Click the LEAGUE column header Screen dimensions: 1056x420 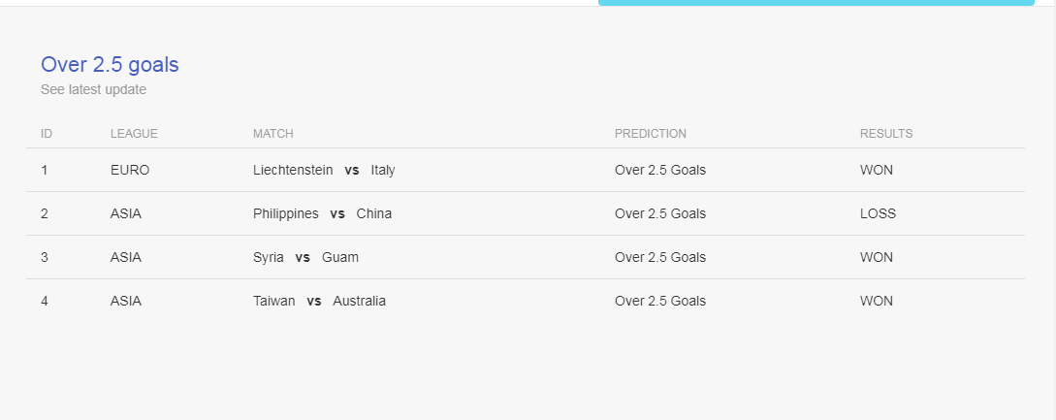[x=134, y=134]
